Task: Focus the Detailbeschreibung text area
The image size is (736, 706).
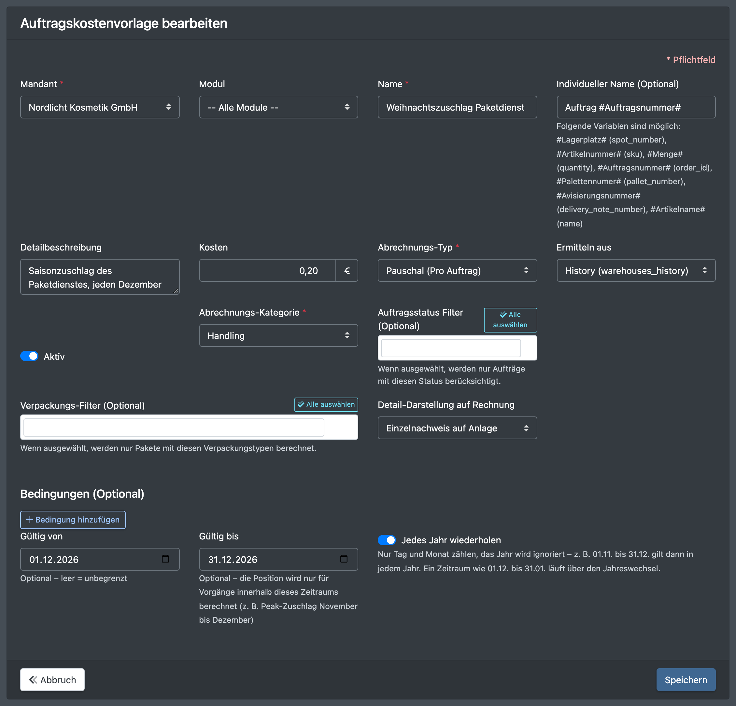Action: pyautogui.click(x=100, y=277)
